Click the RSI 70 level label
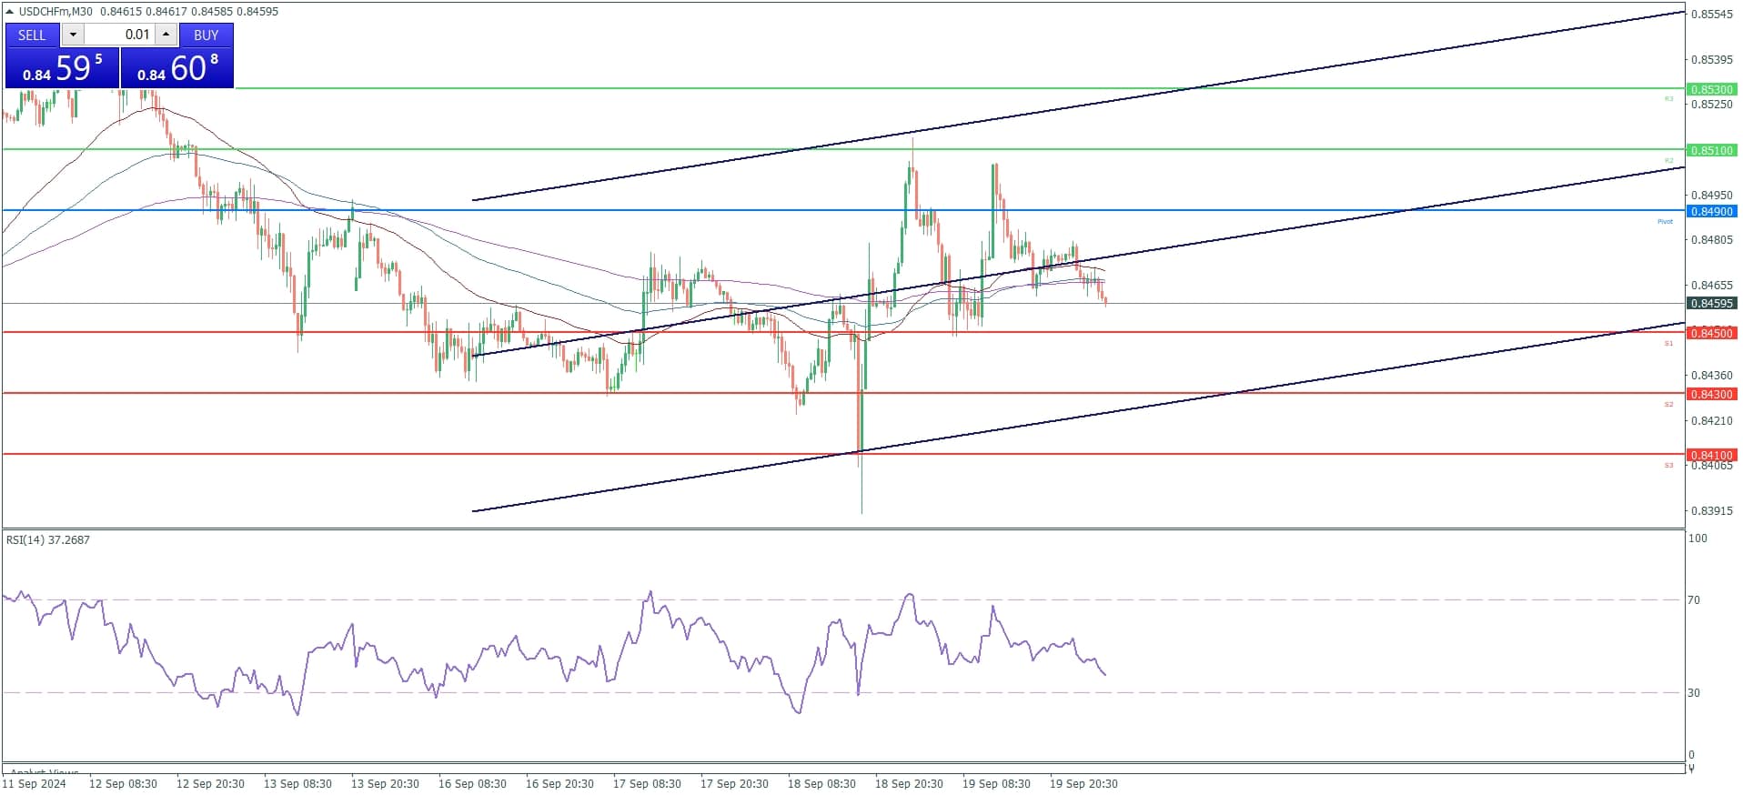Screen dimensions: 1743x795 (1694, 599)
